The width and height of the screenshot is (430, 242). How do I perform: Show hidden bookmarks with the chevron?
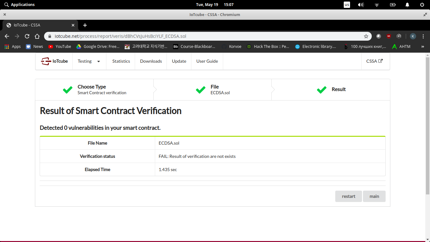(423, 47)
